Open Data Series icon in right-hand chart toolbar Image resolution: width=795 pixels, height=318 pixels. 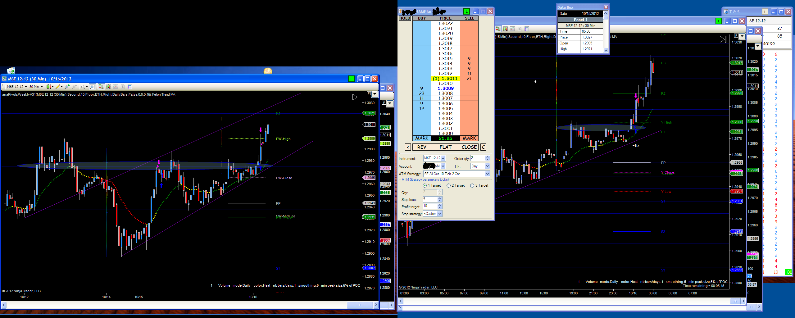coord(505,29)
